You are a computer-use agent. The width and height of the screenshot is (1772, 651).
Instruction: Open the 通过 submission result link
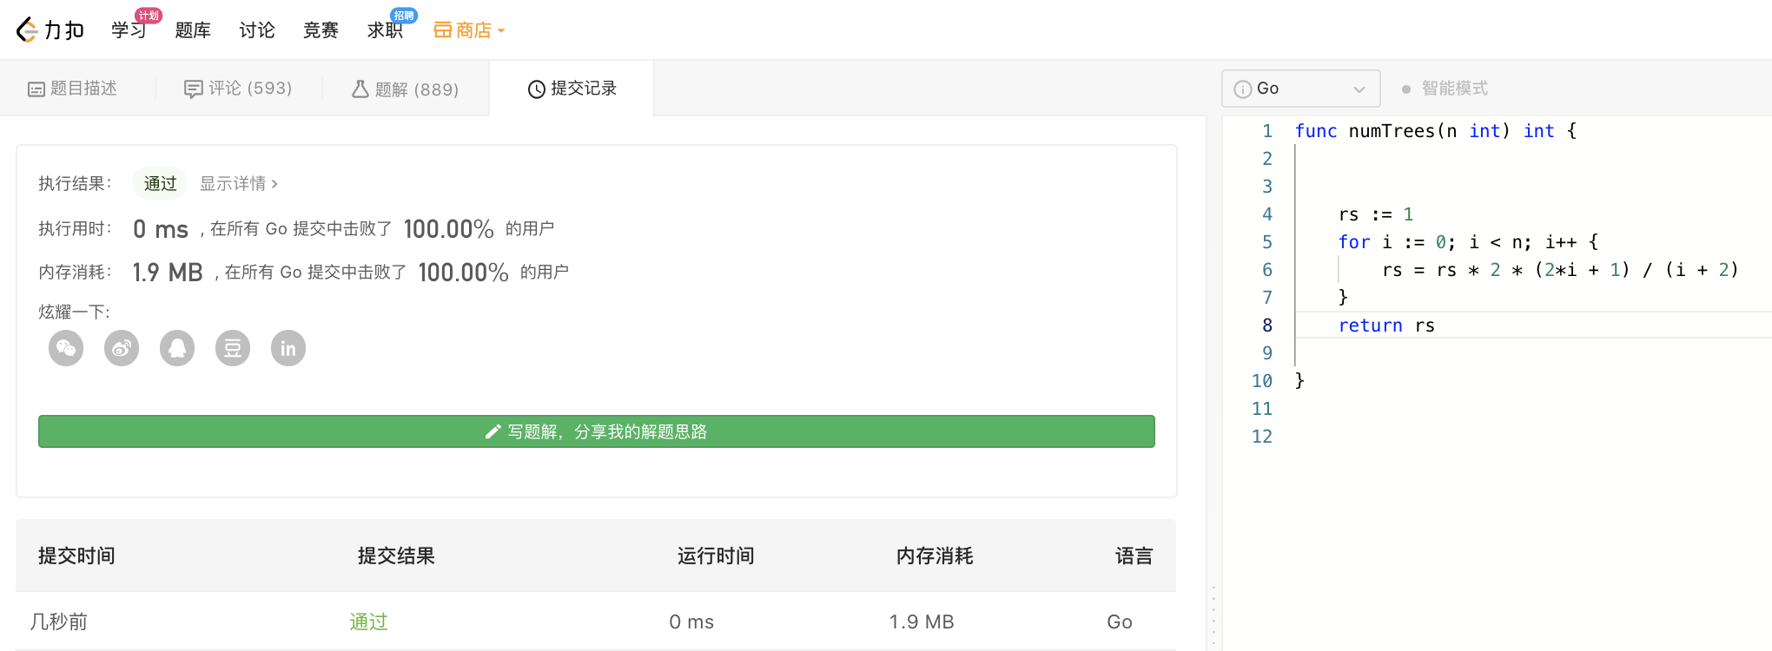pos(368,621)
